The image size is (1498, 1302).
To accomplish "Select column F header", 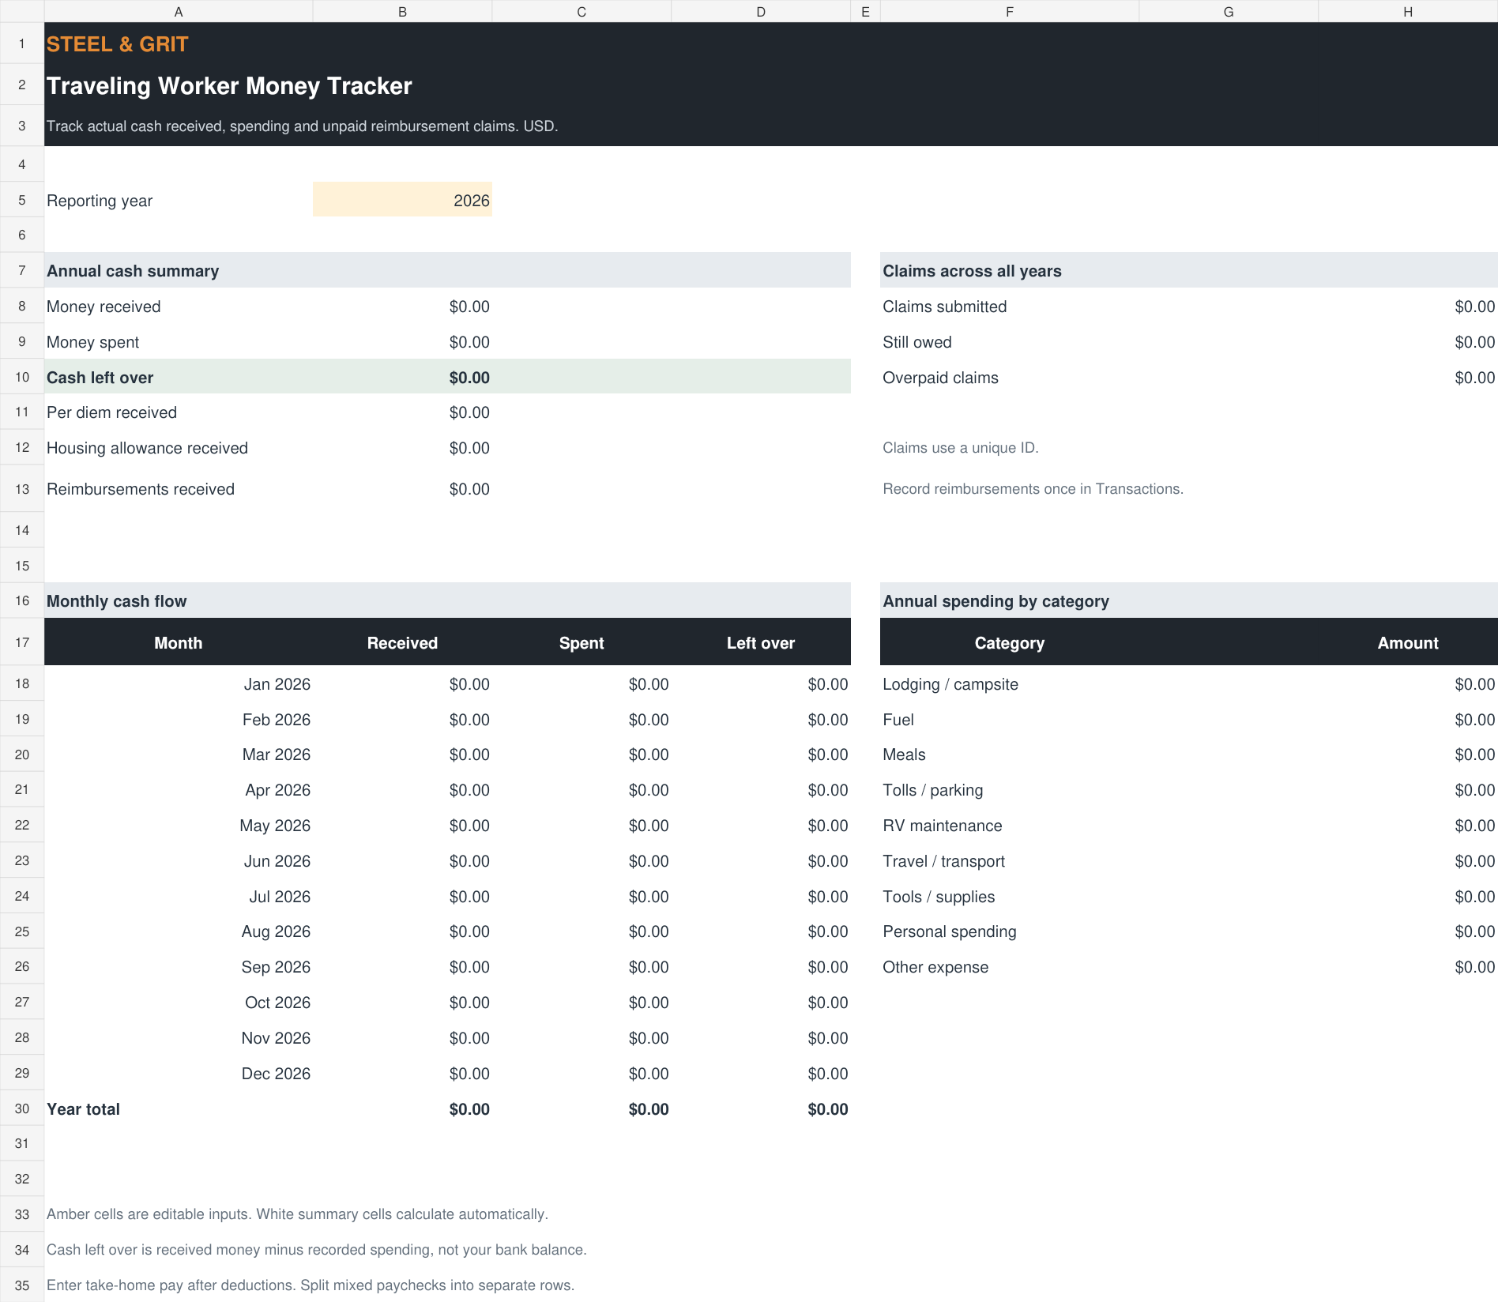I will tap(1009, 11).
